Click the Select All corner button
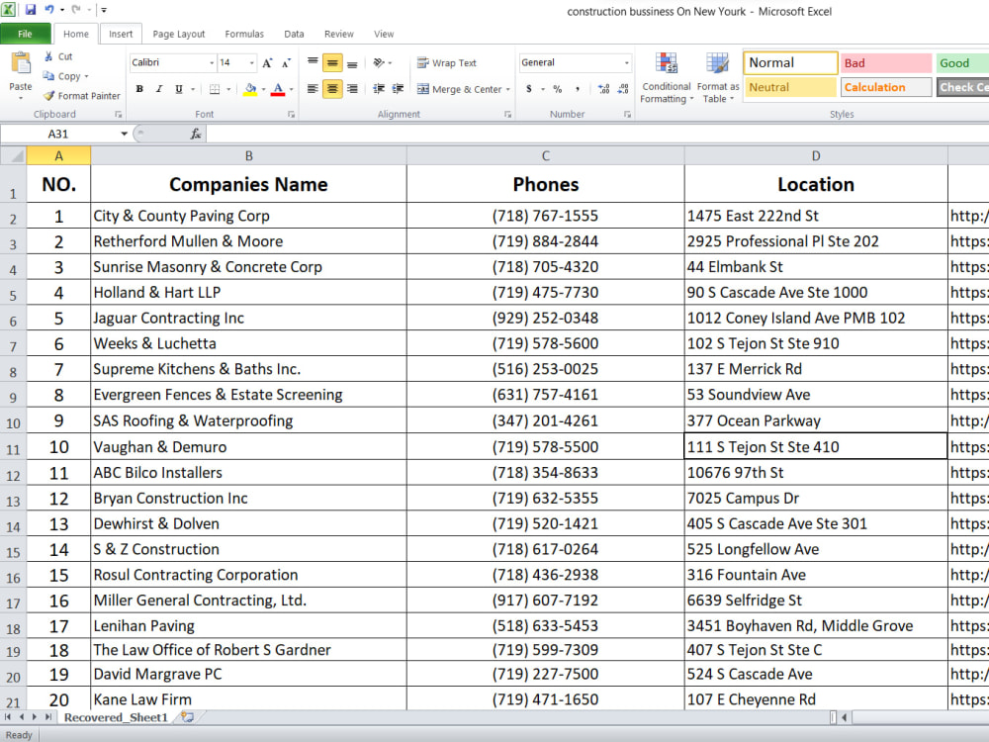989x742 pixels. point(13,156)
